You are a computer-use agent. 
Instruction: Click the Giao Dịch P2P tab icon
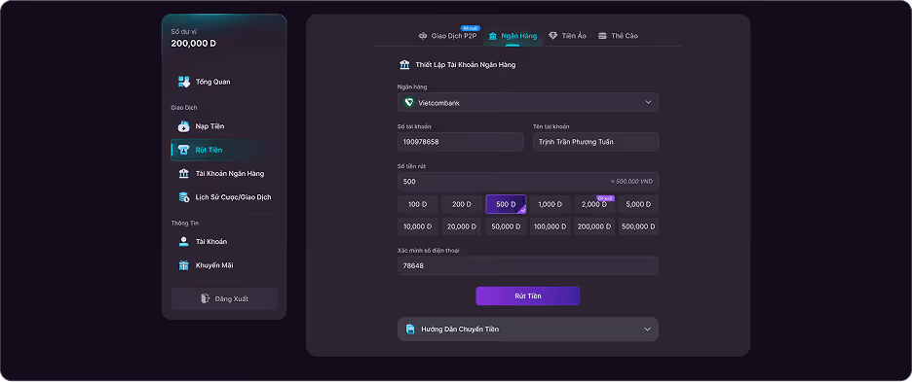423,36
